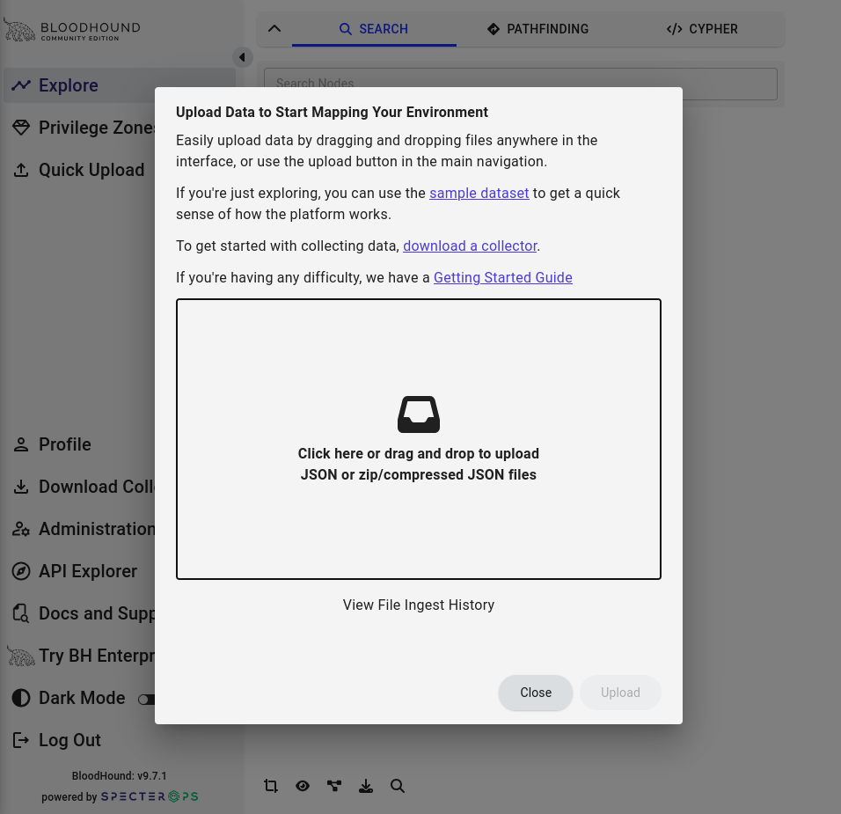Viewport: 841px width, 814px height.
Task: Collapse the sidebar with the left arrow button
Action: click(x=243, y=57)
